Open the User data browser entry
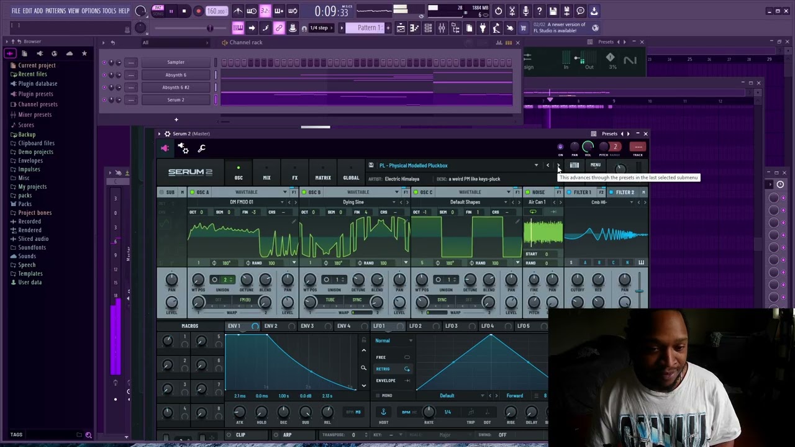The image size is (795, 447). 30,282
